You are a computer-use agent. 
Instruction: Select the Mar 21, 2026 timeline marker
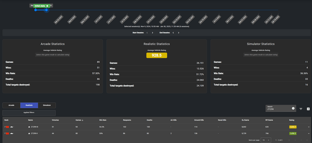click(x=242, y=20)
